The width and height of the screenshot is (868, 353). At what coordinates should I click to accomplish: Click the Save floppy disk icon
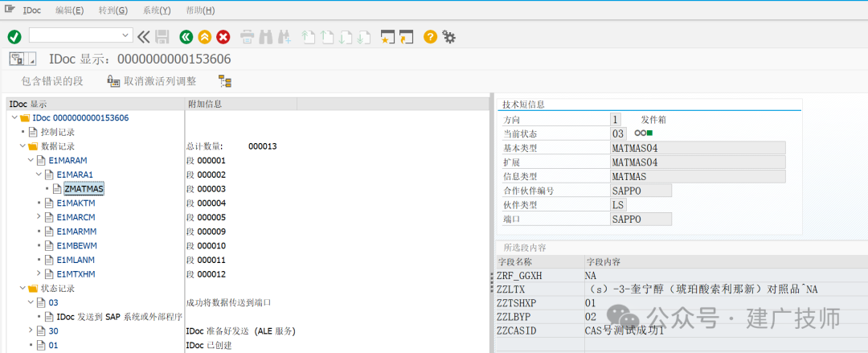click(162, 37)
